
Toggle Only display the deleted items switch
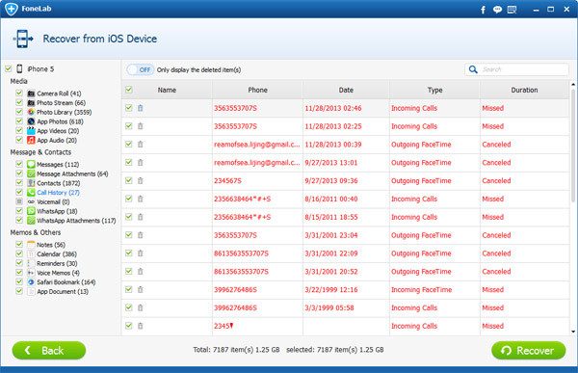pos(141,69)
